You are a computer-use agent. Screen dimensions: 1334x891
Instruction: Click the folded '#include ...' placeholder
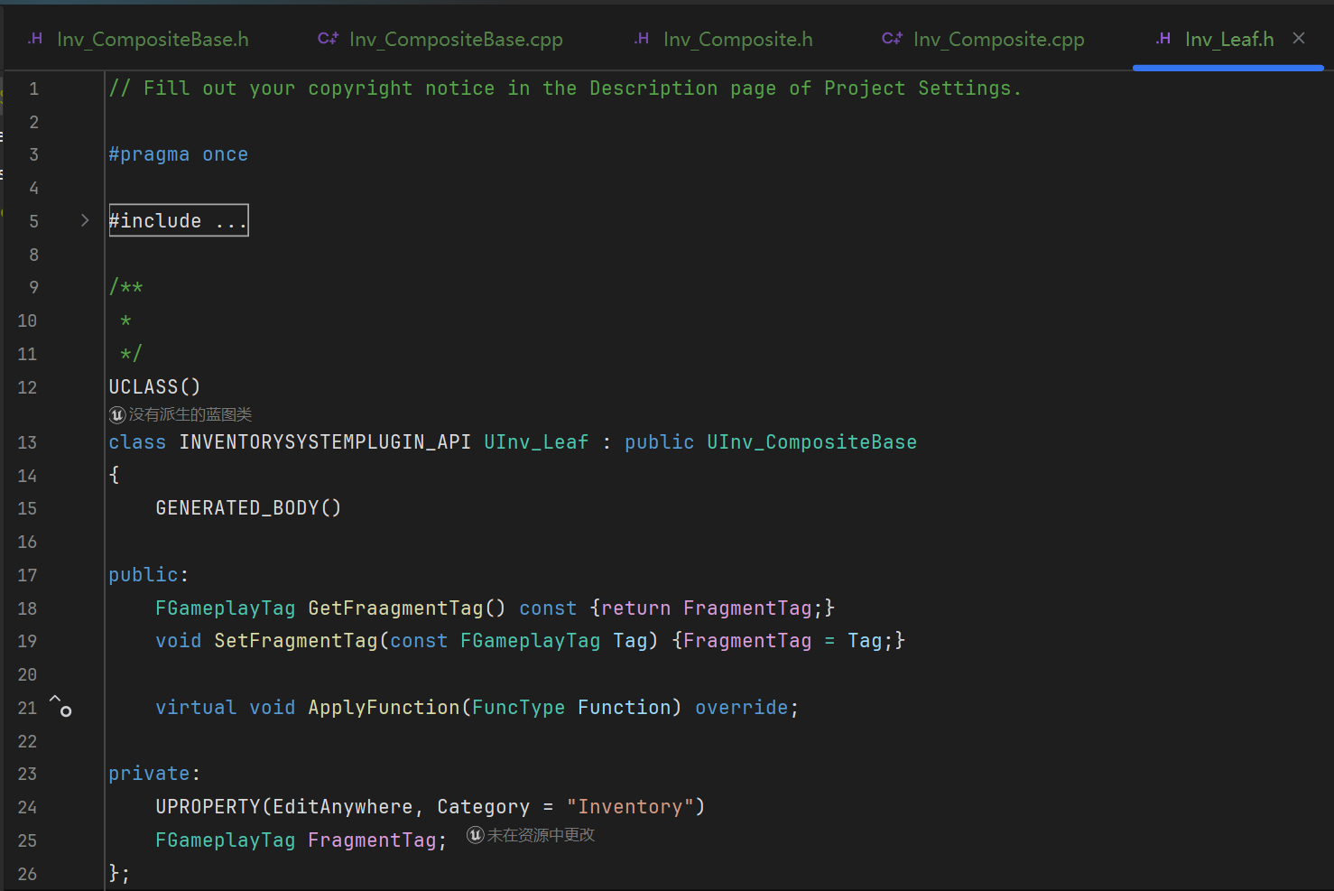179,220
